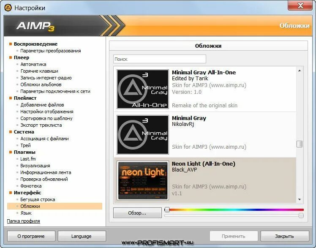Select the Фонотека item
Image resolution: width=316 pixels, height=248 pixels.
pos(31,186)
